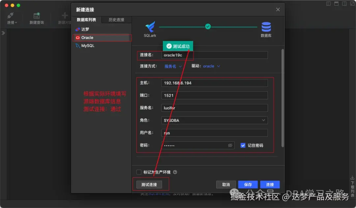Open 新建查询 with the SQL toolbar icon
This screenshot has height=208, width=356.
tap(37, 16)
